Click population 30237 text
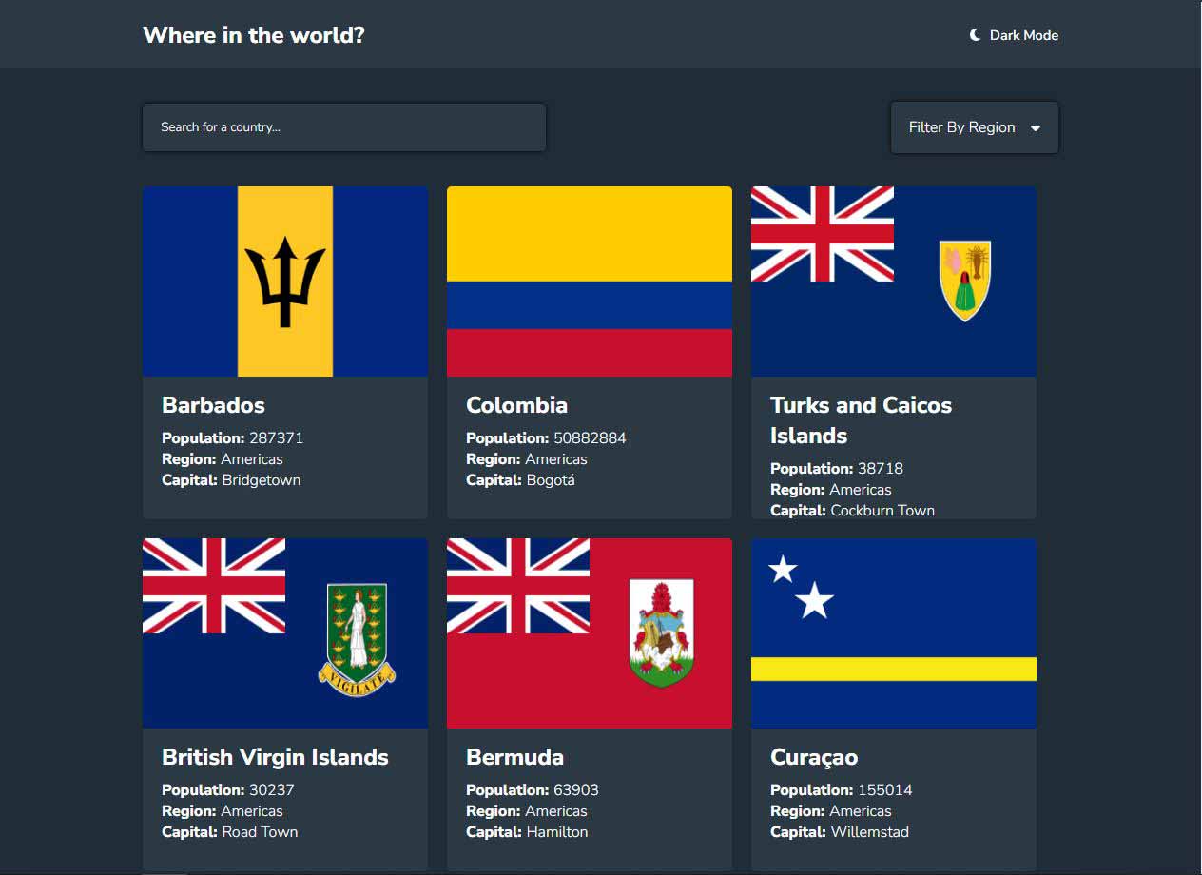This screenshot has width=1202, height=875. [x=228, y=790]
